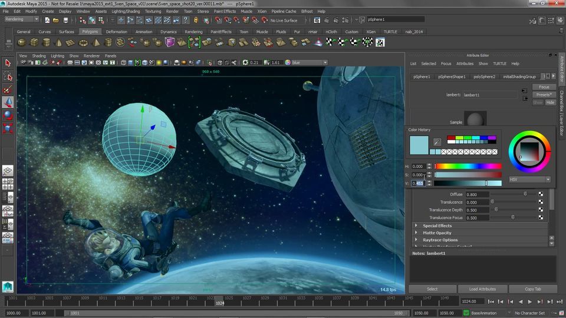Image resolution: width=566 pixels, height=318 pixels.
Task: Create a polygon pyramid from the shelf
Action: (96, 42)
